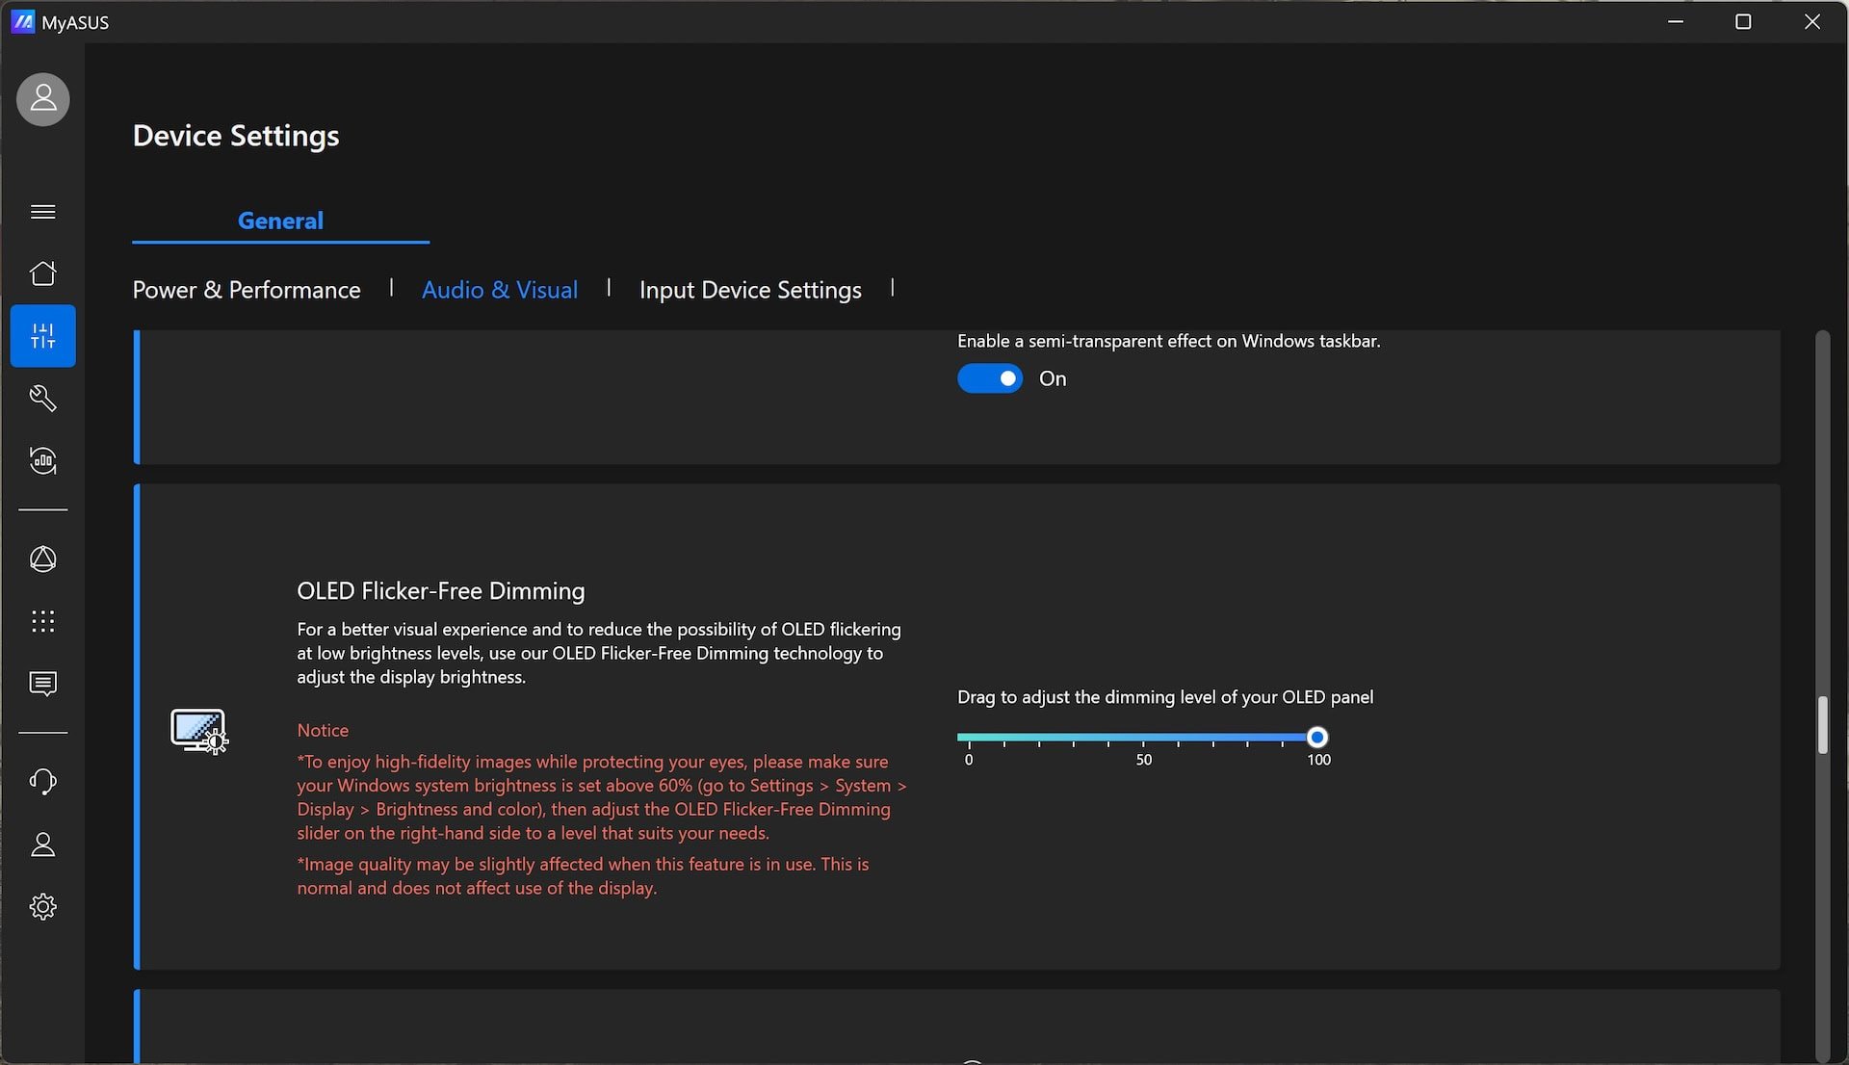This screenshot has height=1065, width=1849.
Task: Click the MyASUS home icon
Action: point(42,273)
